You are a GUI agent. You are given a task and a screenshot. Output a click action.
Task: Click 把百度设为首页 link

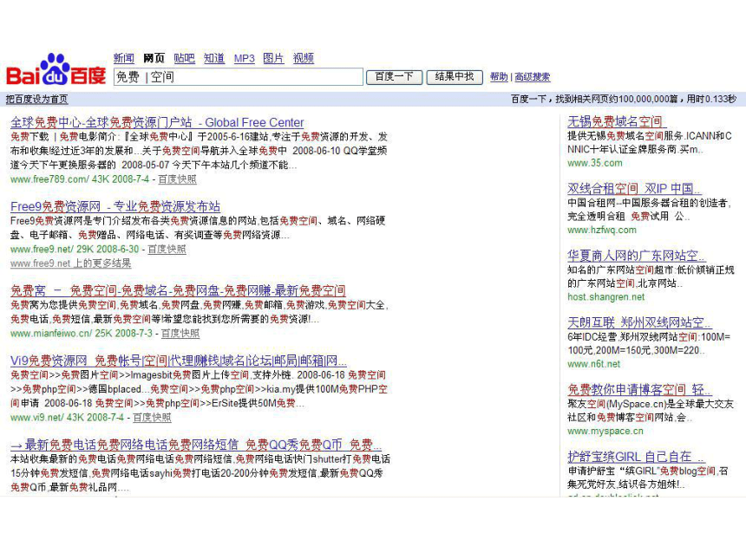(36, 99)
